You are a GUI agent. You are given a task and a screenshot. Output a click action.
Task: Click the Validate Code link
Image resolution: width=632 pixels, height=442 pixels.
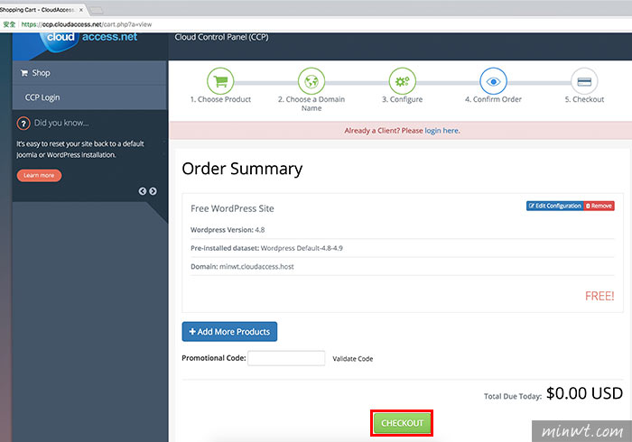[x=353, y=359]
